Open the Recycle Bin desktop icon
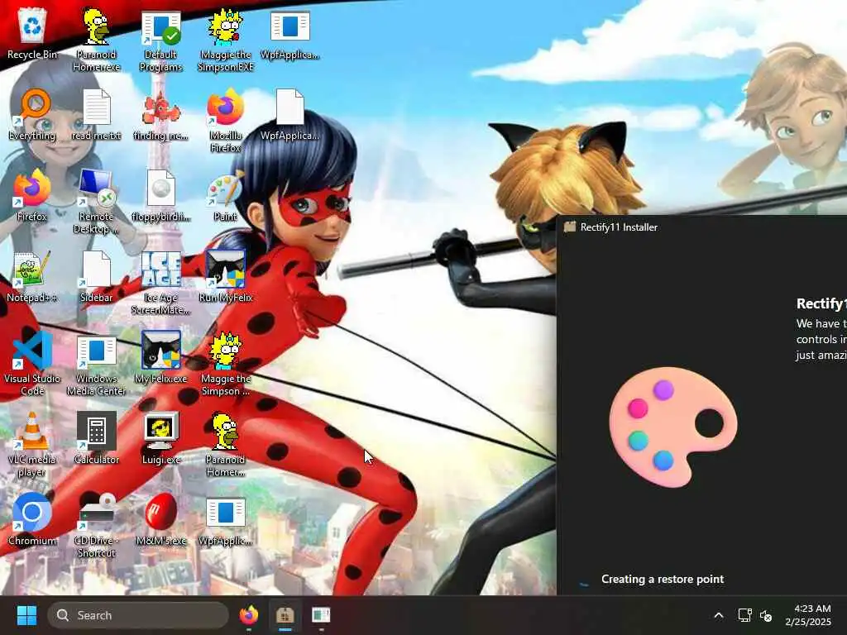Image resolution: width=847 pixels, height=635 pixels. [32, 33]
